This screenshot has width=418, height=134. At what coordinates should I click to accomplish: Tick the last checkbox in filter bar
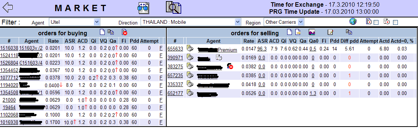click(x=395, y=23)
